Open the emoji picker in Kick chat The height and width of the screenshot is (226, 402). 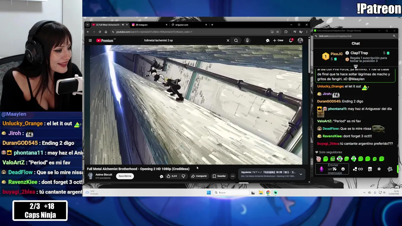coord(343,169)
